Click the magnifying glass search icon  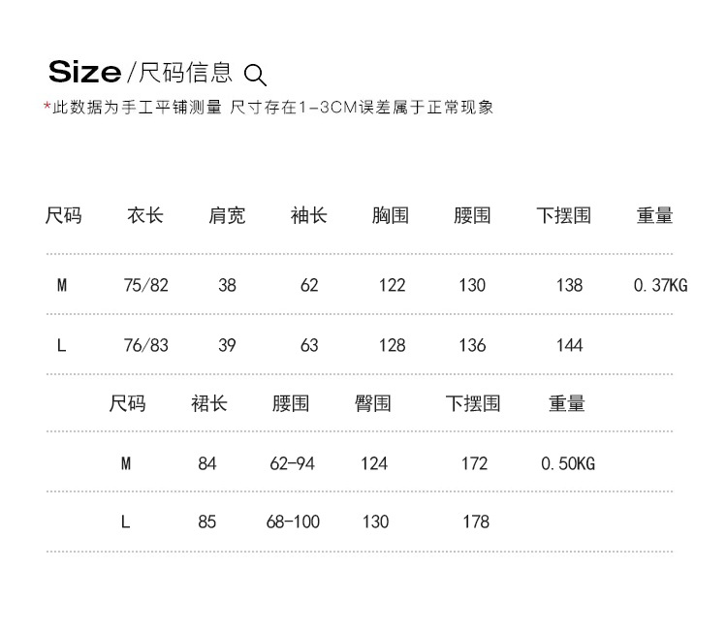[255, 75]
